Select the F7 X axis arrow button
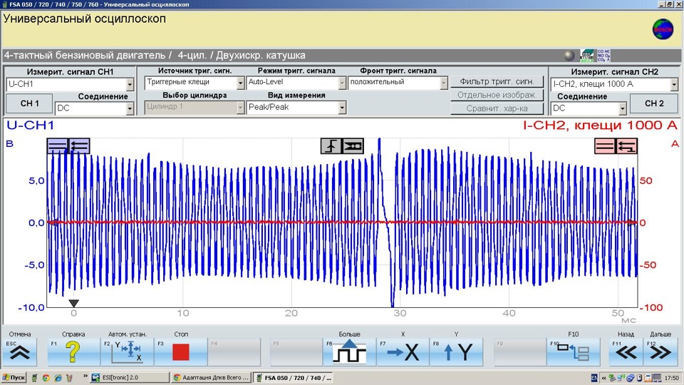 click(403, 352)
